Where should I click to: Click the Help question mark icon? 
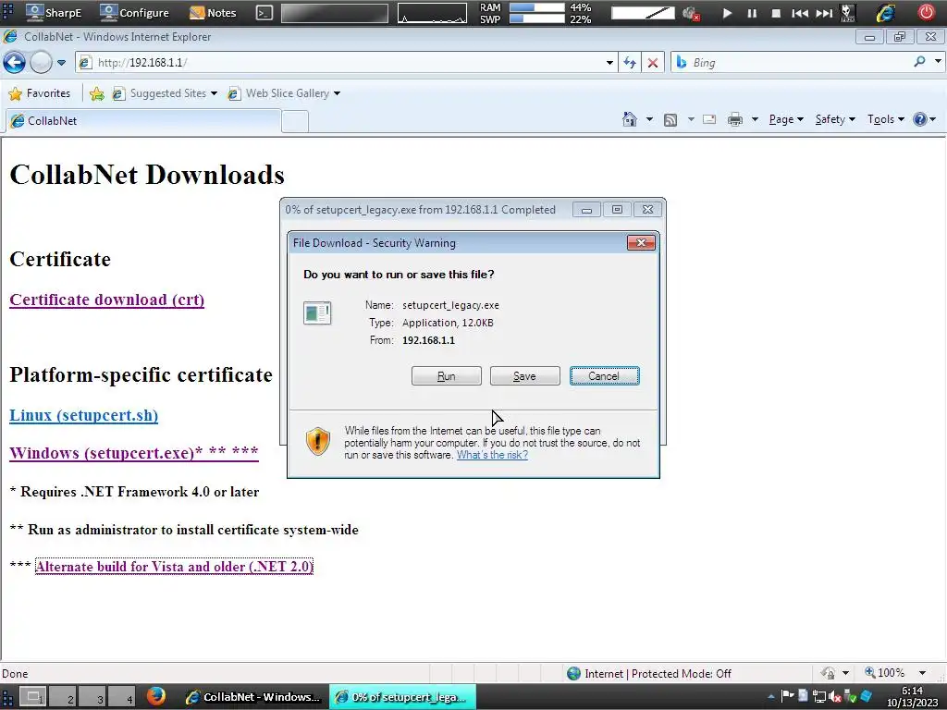click(x=919, y=119)
